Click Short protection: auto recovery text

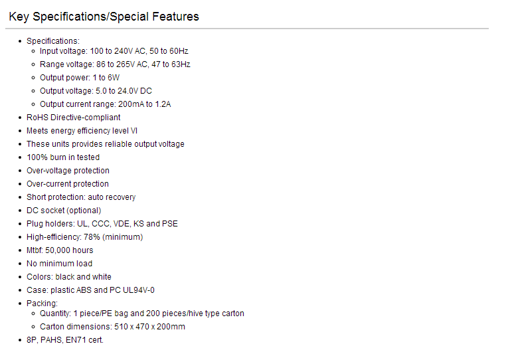(x=81, y=197)
